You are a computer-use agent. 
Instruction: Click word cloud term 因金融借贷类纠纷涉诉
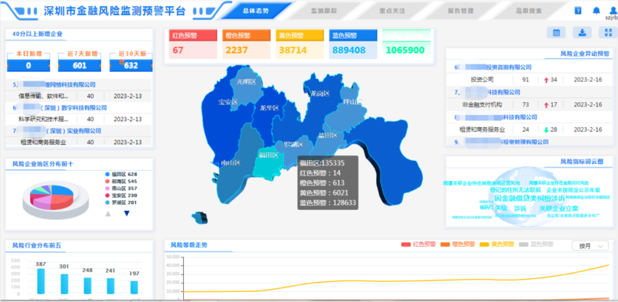click(529, 198)
